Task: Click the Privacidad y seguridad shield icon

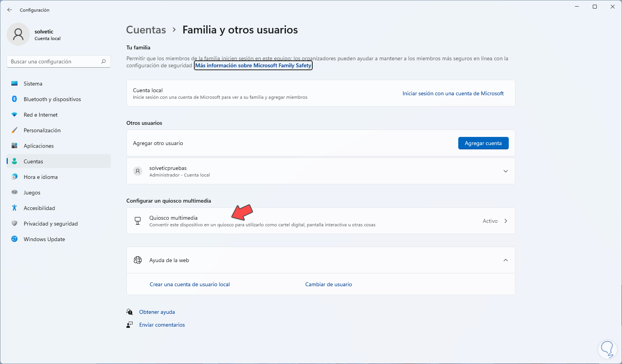Action: click(x=14, y=224)
